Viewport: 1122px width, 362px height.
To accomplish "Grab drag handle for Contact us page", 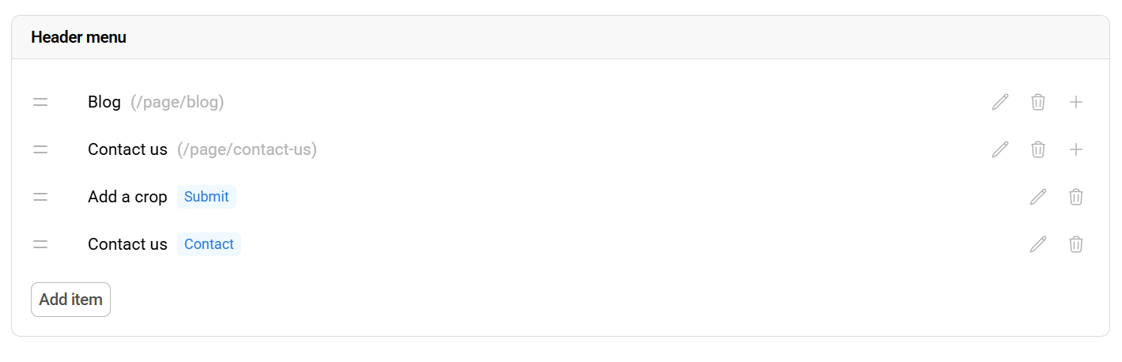I will click(40, 149).
